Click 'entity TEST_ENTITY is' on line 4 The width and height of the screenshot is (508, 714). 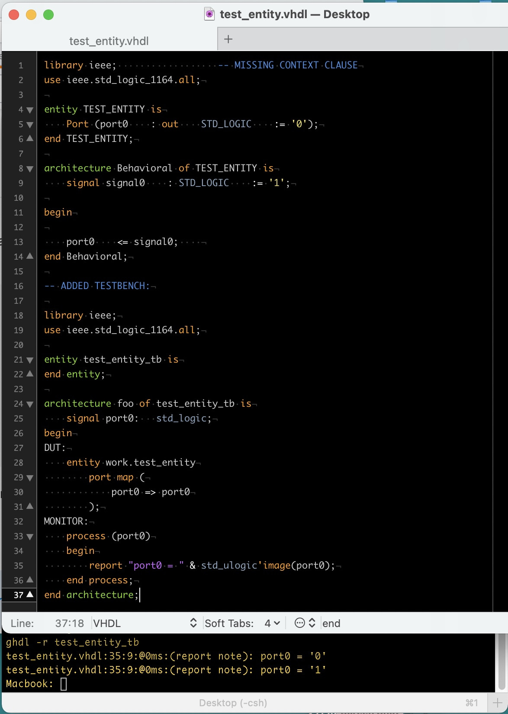pyautogui.click(x=103, y=109)
